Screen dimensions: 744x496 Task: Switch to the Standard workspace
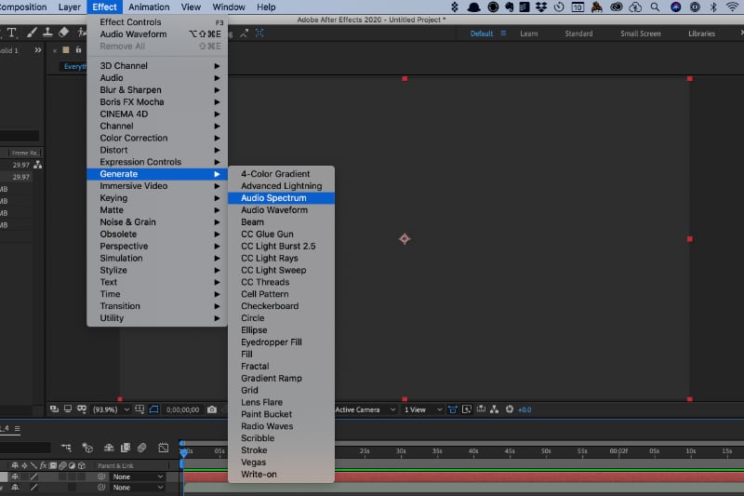(x=578, y=34)
